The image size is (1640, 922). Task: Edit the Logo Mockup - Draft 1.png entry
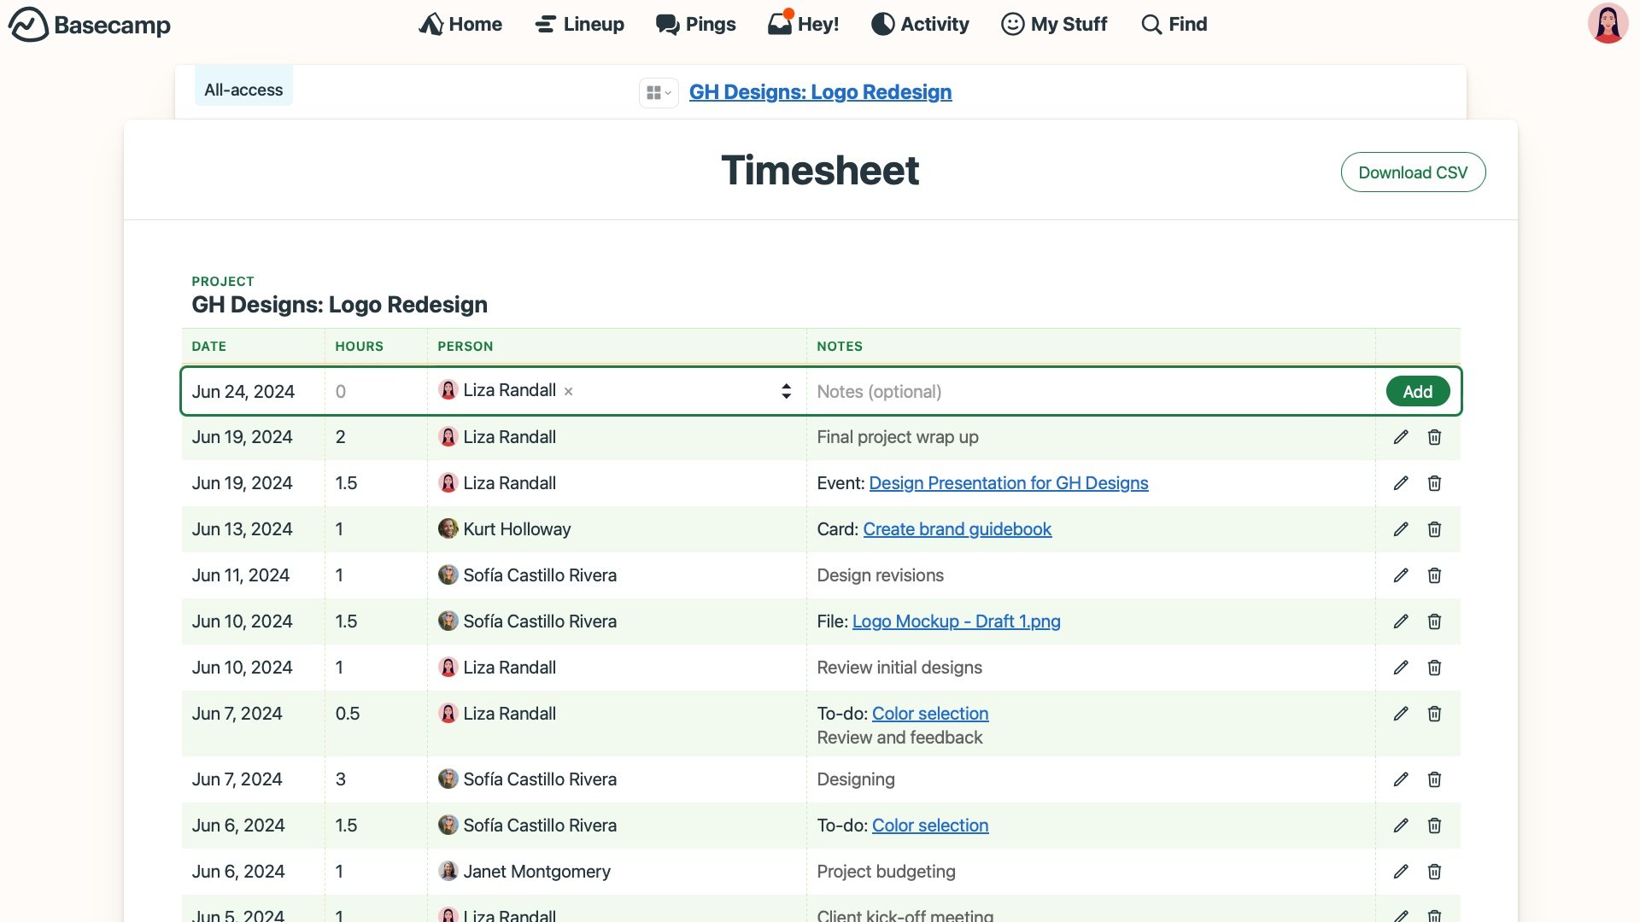click(x=1401, y=621)
